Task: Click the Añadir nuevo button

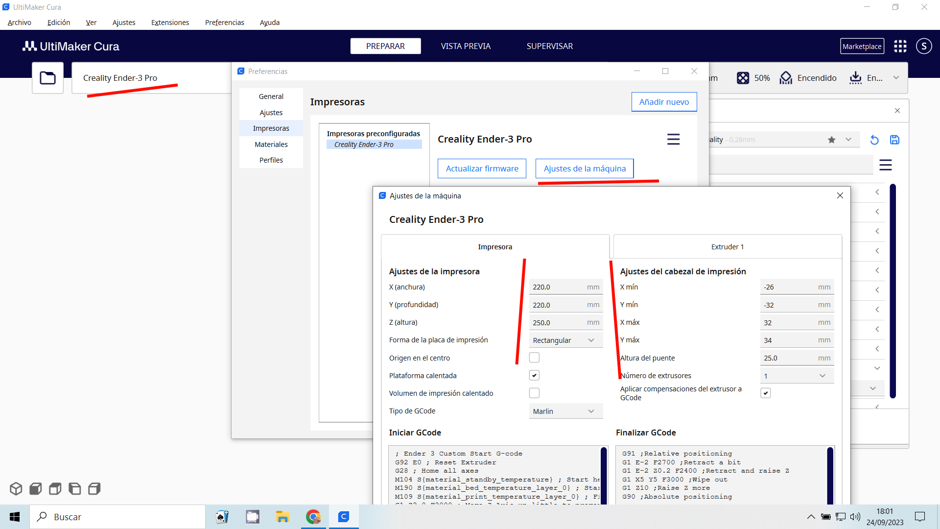Action: [x=663, y=102]
